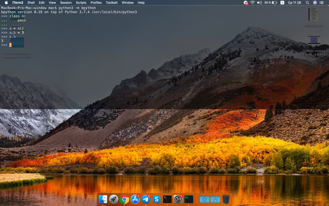Select RE4B-RU.pdf file on desktop
329x206 pixels.
[x=314, y=17]
